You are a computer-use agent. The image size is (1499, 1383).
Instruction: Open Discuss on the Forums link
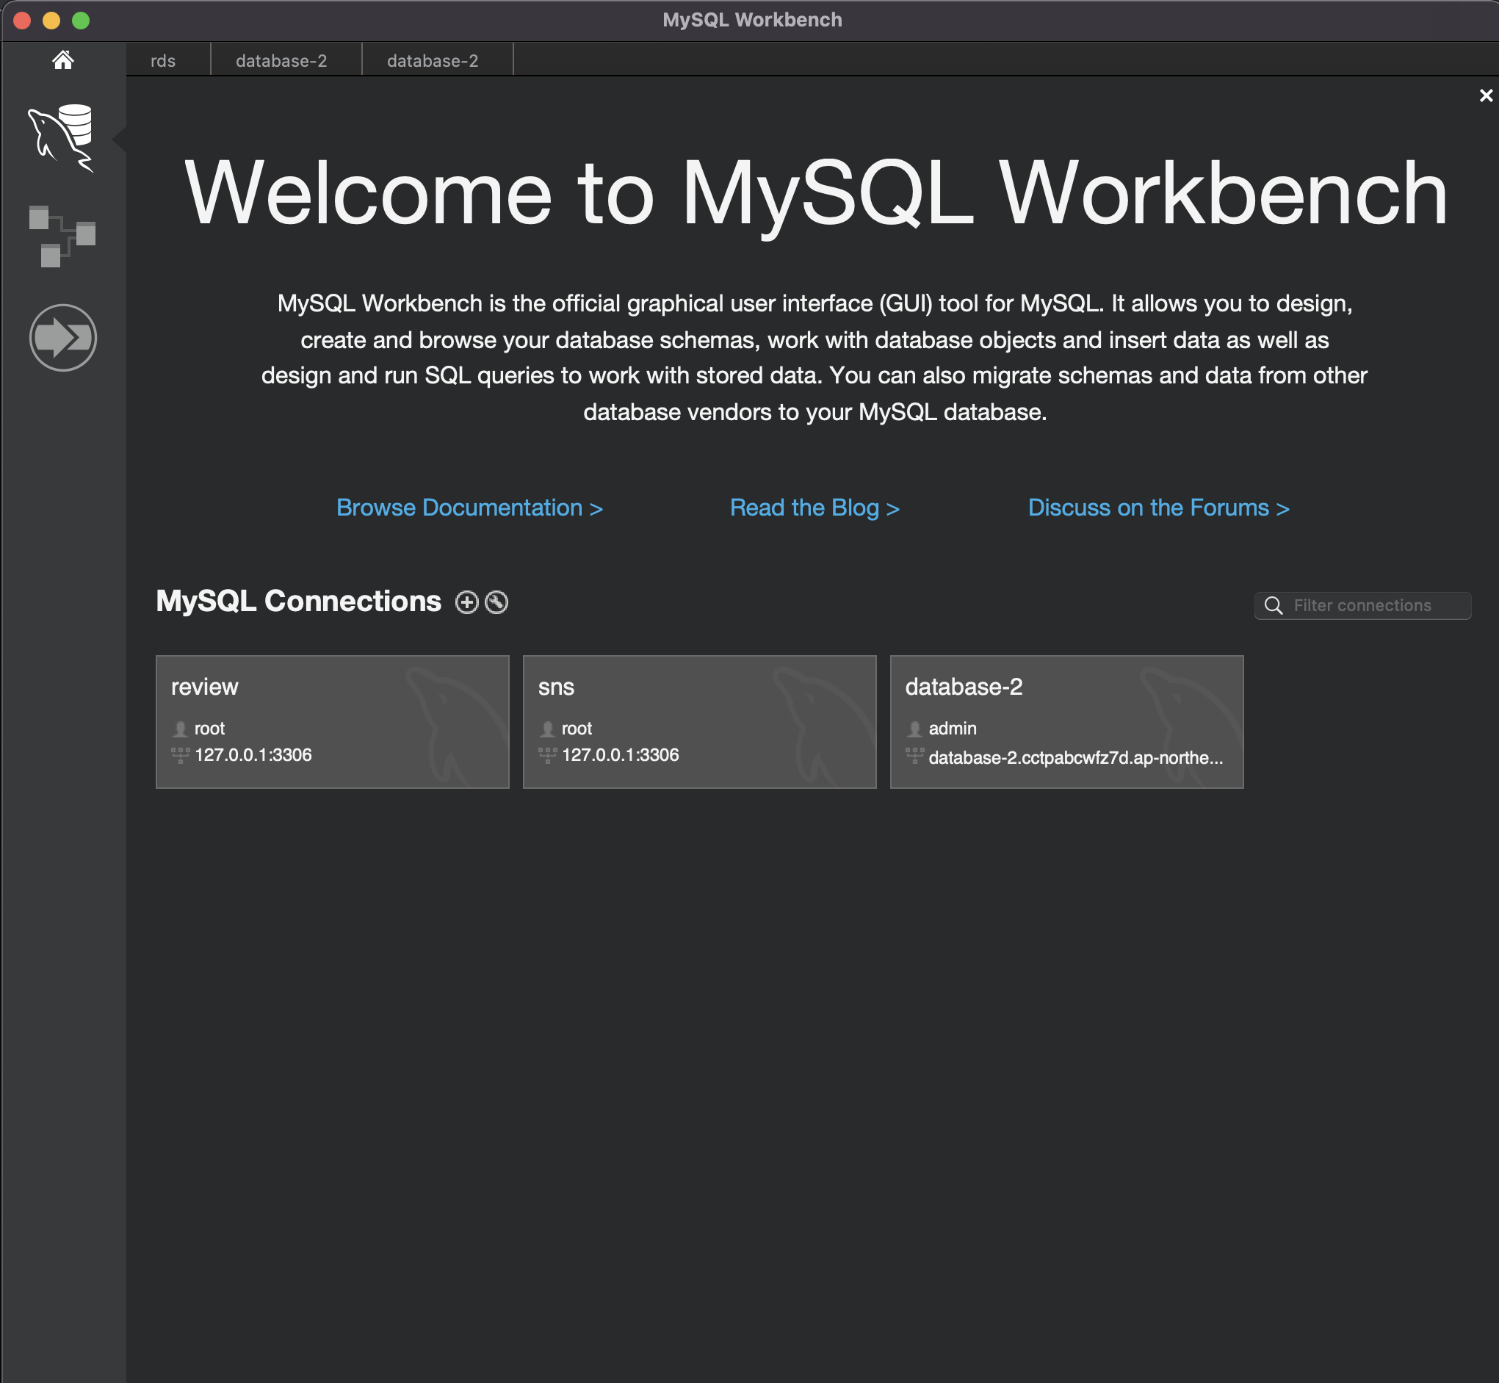coord(1158,508)
